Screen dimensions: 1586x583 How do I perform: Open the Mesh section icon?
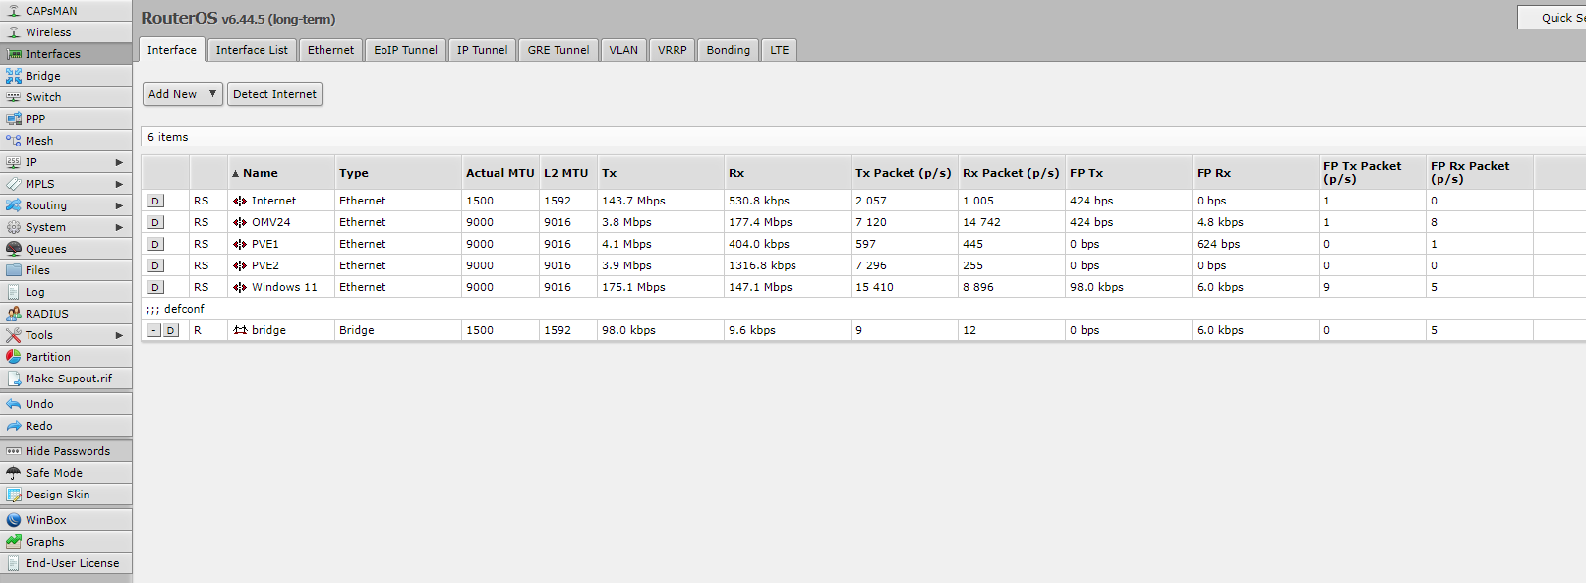pos(14,141)
